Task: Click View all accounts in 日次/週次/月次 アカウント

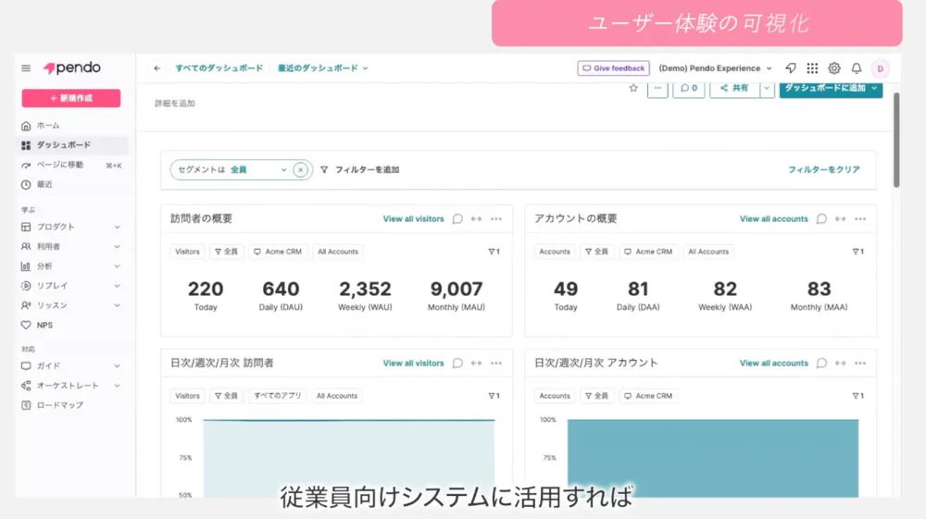Action: (773, 364)
